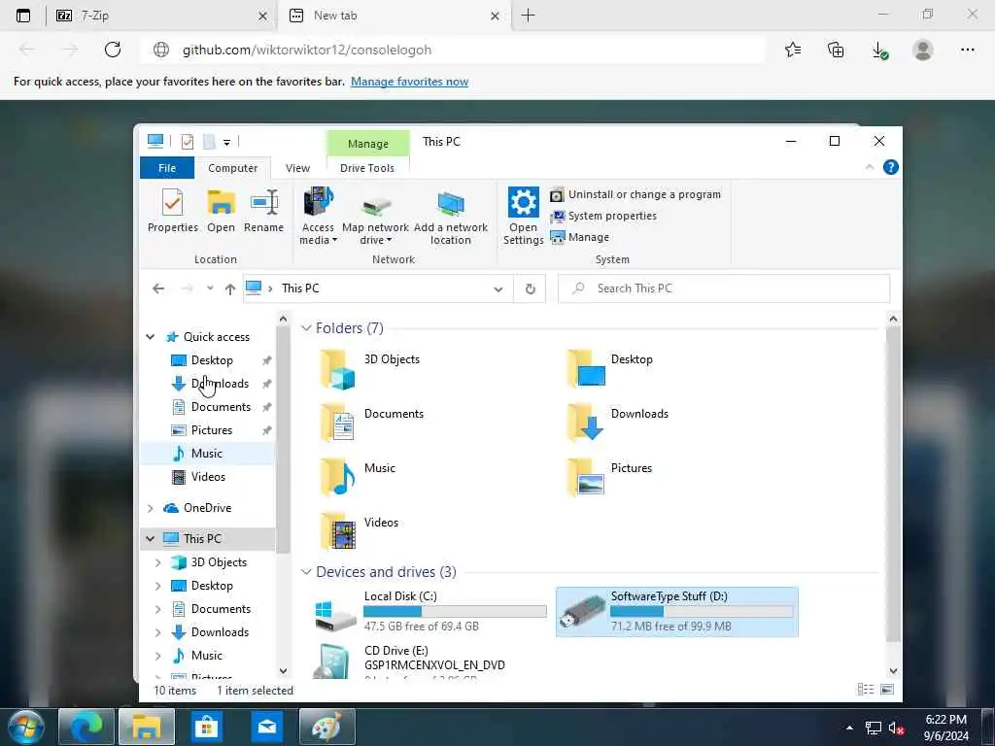Open Microsoft Store from taskbar
Image resolution: width=995 pixels, height=746 pixels.
point(207,727)
